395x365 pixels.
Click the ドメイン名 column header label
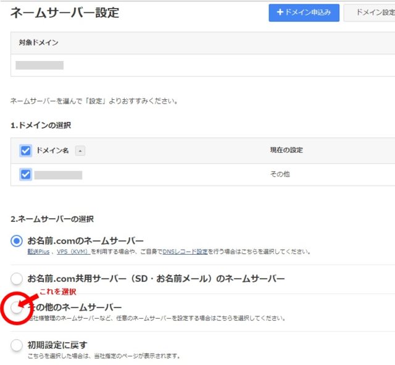[52, 150]
